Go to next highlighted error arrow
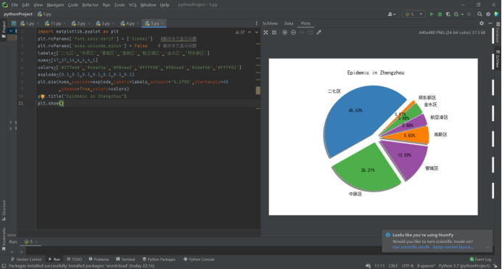 [x=257, y=33]
